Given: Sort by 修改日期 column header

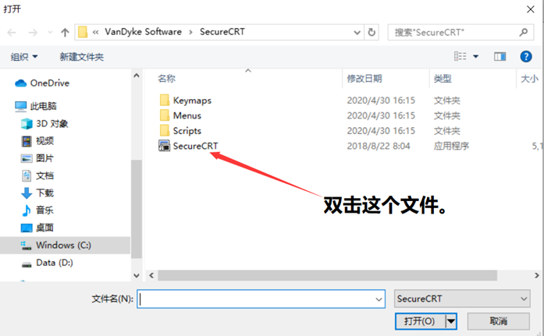Looking at the screenshot, I should coord(364,79).
